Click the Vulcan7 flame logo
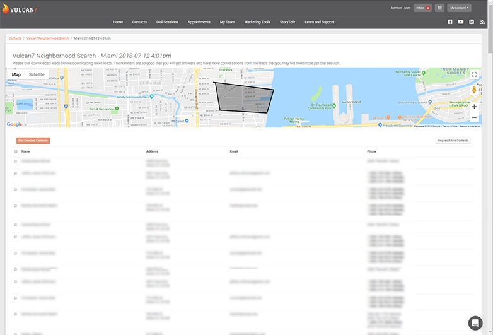 point(5,8)
